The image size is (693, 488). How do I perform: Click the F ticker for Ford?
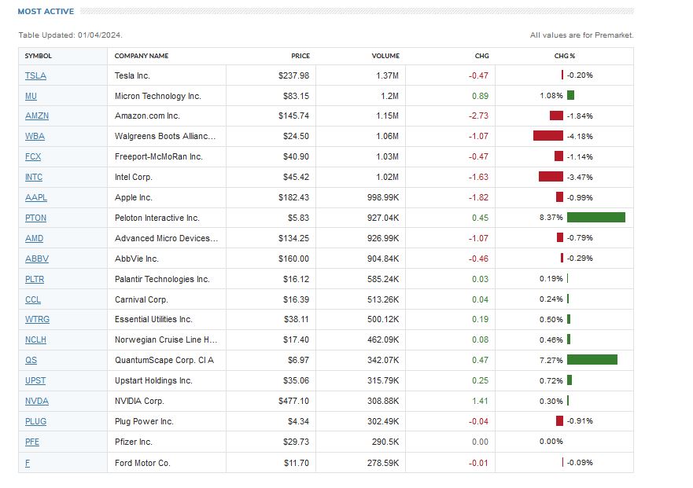pos(28,463)
